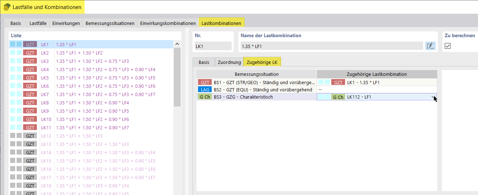Select row BS3 - GZG - Charakteristisch
This screenshot has width=478, height=195.
pos(257,97)
